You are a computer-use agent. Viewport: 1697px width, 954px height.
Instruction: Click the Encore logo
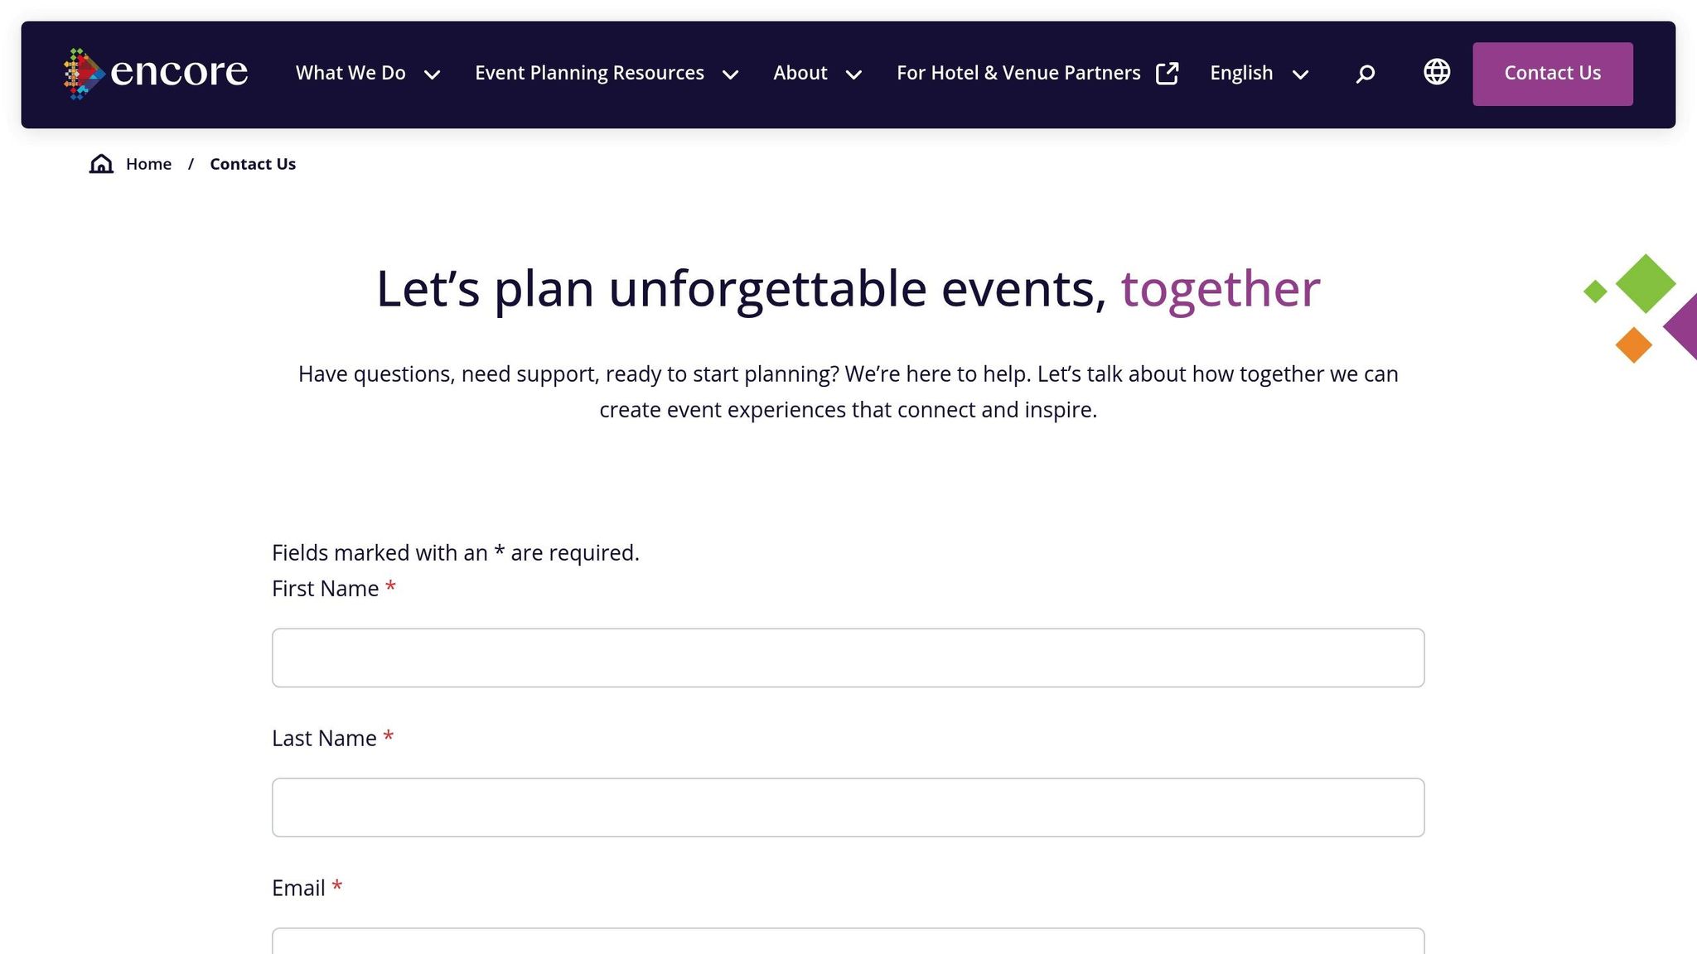coord(156,73)
